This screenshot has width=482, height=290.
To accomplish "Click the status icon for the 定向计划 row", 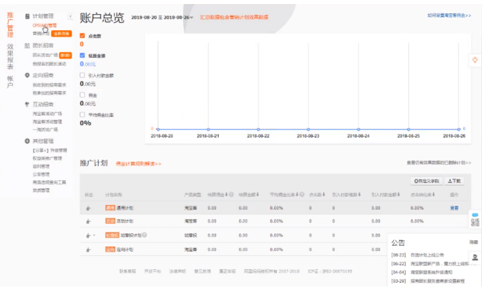I will (88, 249).
